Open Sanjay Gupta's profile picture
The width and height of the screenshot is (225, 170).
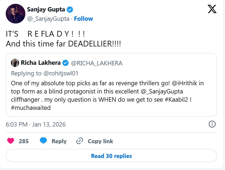16,14
